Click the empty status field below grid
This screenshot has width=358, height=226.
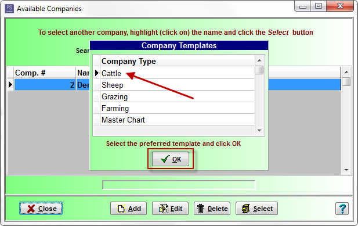click(179, 185)
